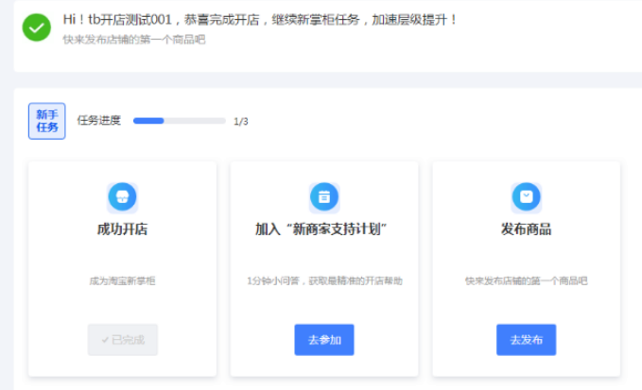This screenshot has height=390, width=642.
Task: Click the Hi！tb开店测试001 greeting headline
Action: pos(260,19)
